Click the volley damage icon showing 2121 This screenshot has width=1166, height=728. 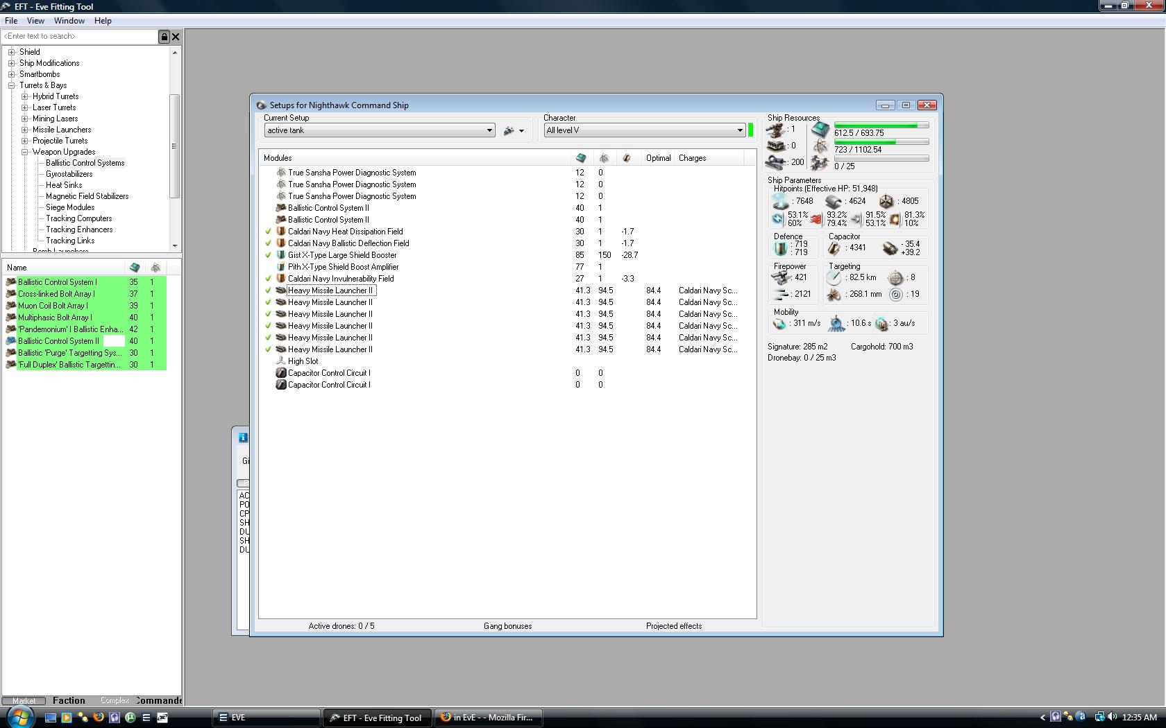click(781, 294)
